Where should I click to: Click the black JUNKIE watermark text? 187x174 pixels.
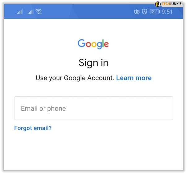(176, 4)
